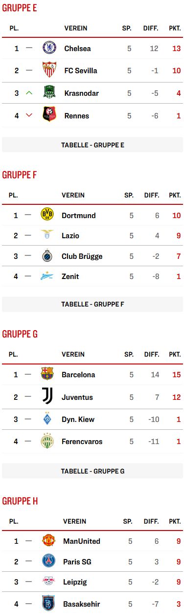Click the Barcelona club crest
The width and height of the screenshot is (184, 615).
[47, 374]
